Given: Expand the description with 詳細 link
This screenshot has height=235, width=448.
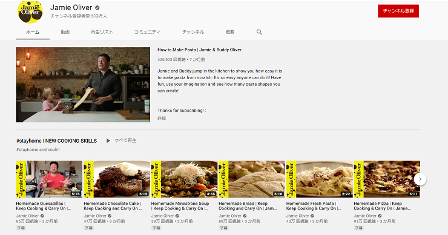Looking at the screenshot, I should click(x=162, y=118).
